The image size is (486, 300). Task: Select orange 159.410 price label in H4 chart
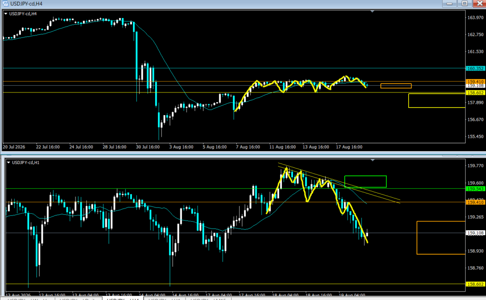(475, 82)
